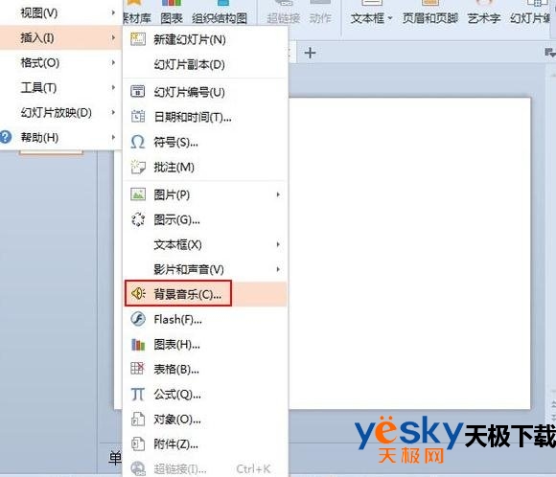Click 页眉和页脚 ribbon button

point(430,12)
